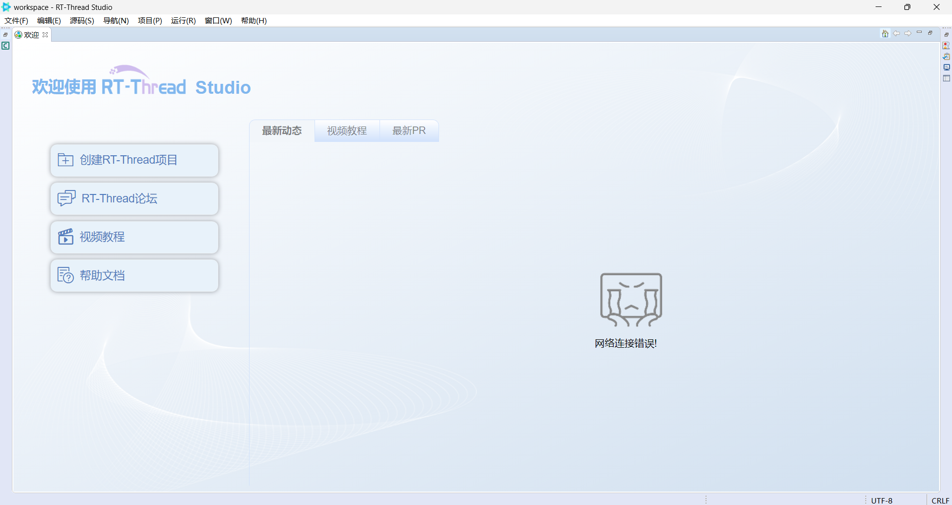Switch to 最新动态 tab

tap(282, 130)
